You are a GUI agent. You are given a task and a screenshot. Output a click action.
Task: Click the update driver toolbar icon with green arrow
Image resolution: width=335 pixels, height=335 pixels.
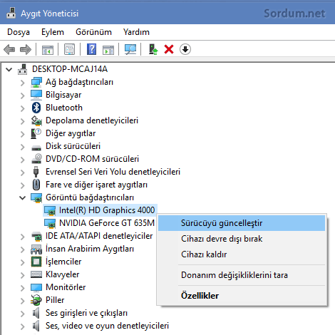pyautogui.click(x=153, y=49)
